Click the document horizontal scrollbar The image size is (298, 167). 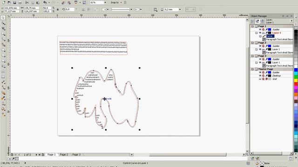coord(187,154)
